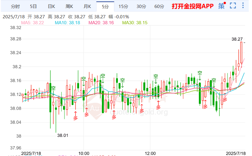Select the active 5分 interval tab

click(x=105, y=6)
